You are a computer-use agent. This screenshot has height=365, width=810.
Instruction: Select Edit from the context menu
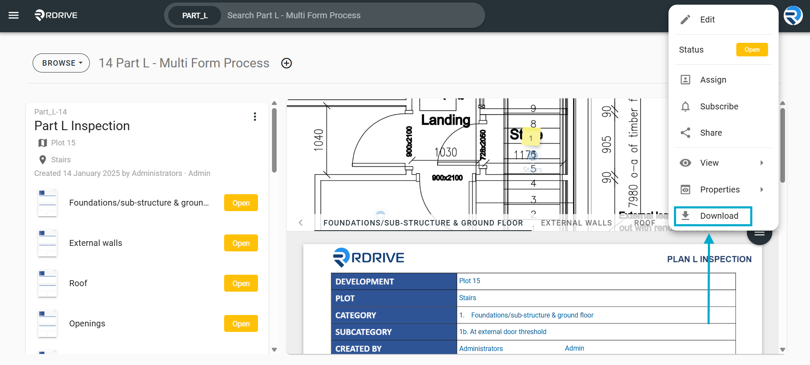723,20
